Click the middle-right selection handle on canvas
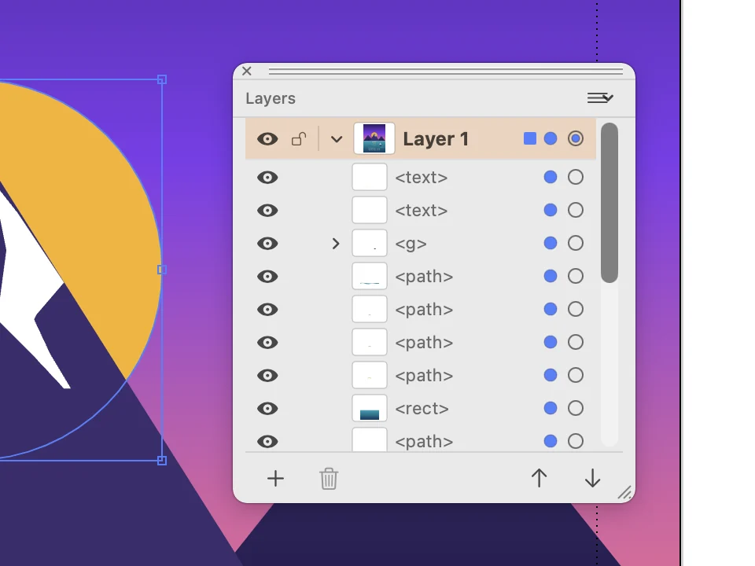The height and width of the screenshot is (566, 755). tap(162, 270)
